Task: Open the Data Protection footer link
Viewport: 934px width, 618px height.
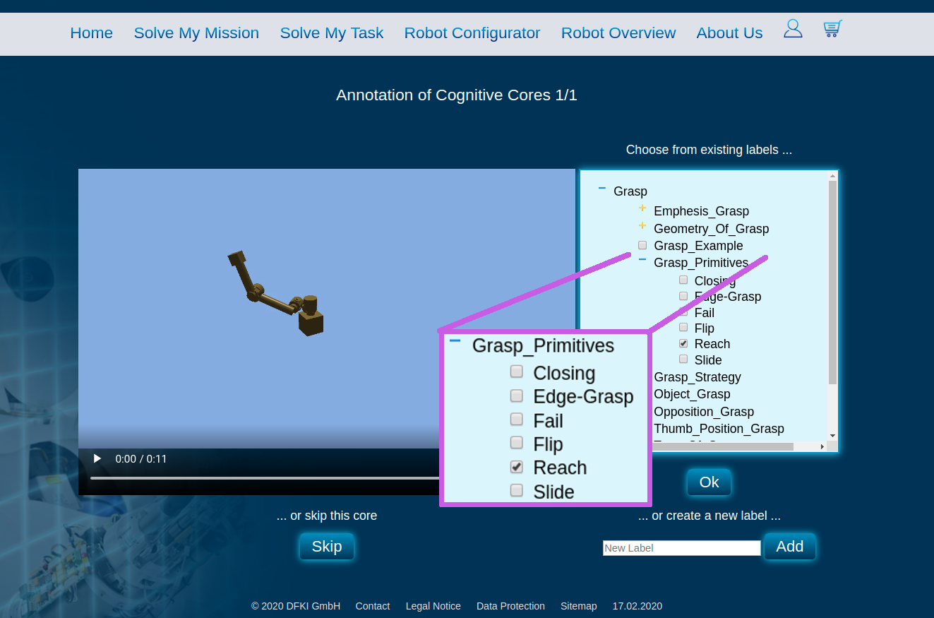Action: 510,606
